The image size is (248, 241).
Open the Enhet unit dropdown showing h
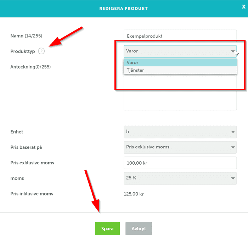[177, 132]
